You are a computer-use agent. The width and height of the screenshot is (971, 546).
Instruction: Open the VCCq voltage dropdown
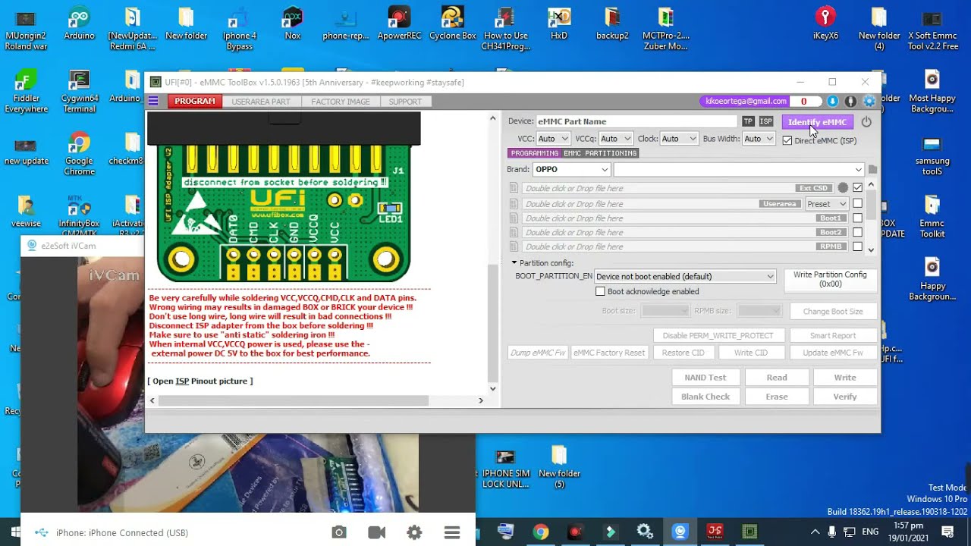[x=615, y=139]
